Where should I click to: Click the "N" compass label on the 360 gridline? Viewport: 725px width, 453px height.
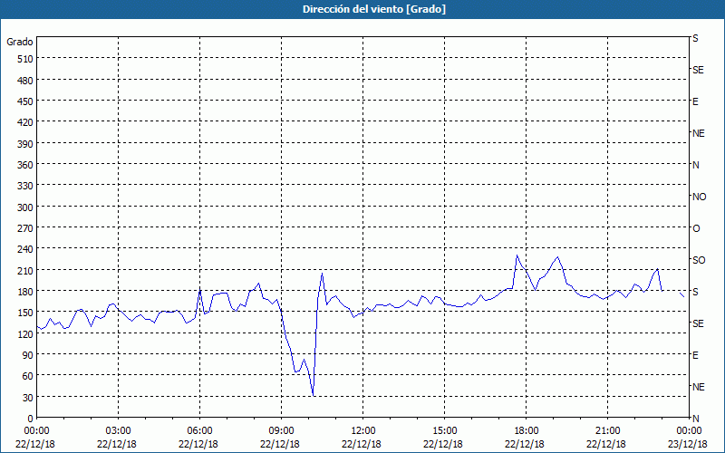[x=696, y=165]
